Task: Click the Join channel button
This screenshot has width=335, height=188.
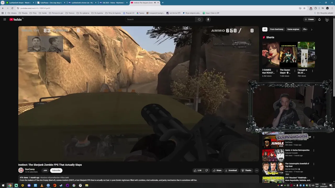Action: pos(45,170)
